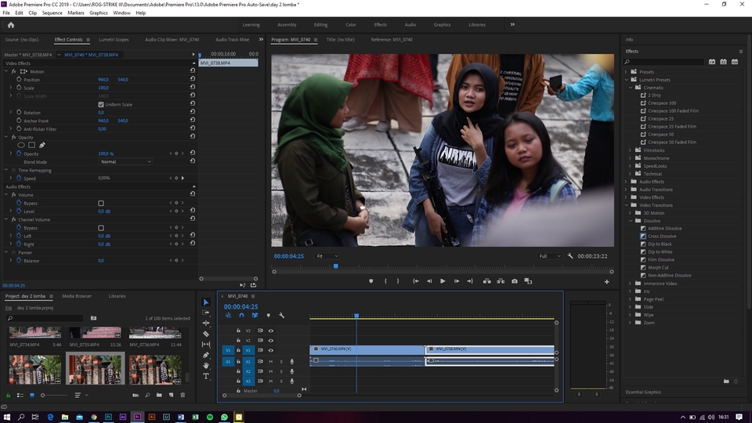Mark In point in Program monitor
752x423 pixels.
click(385, 281)
